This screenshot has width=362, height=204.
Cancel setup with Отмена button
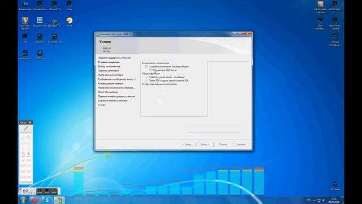223,144
